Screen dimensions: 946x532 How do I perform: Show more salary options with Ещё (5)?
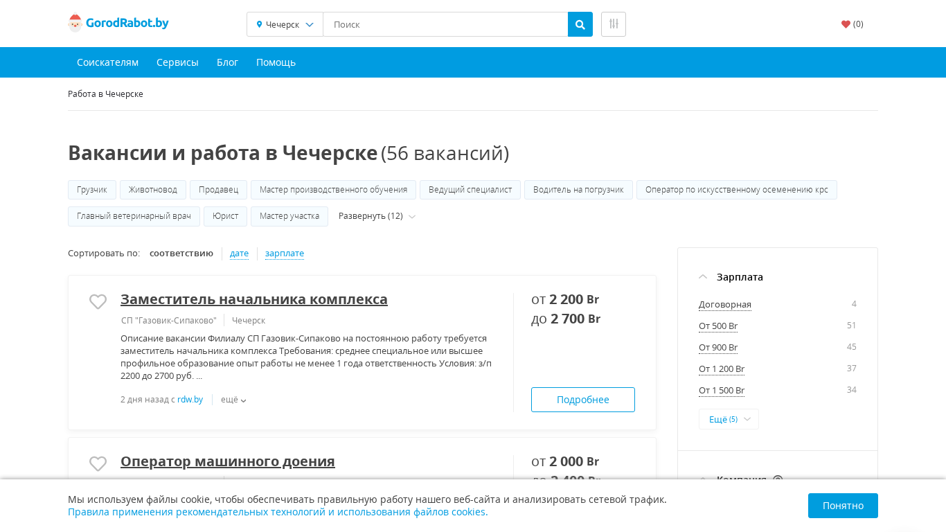click(x=729, y=419)
